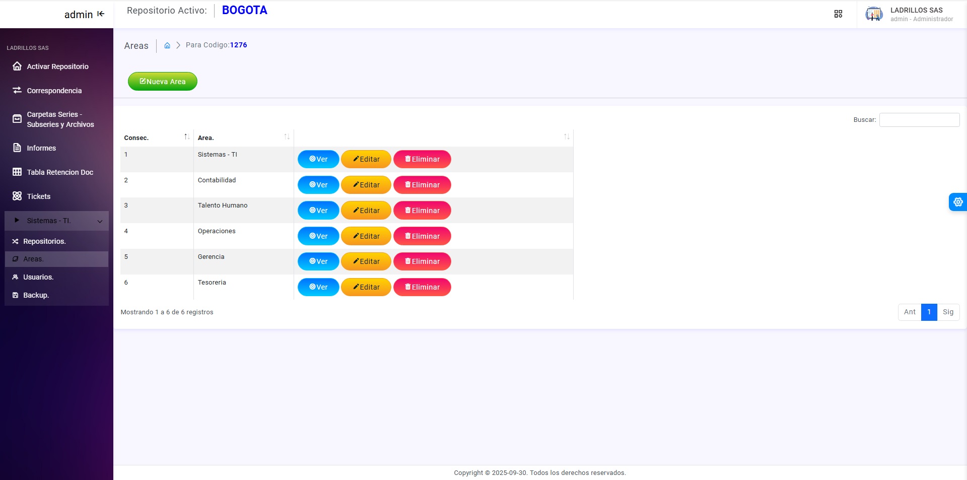Toggle sorting on the Area. column
This screenshot has width=967, height=480.
[287, 136]
